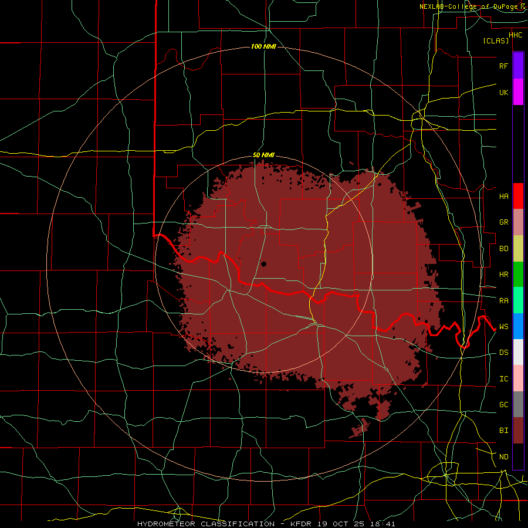Viewport: 528px width, 528px height.
Task: Pick the dark green HR legend swatch
Action: point(518,274)
